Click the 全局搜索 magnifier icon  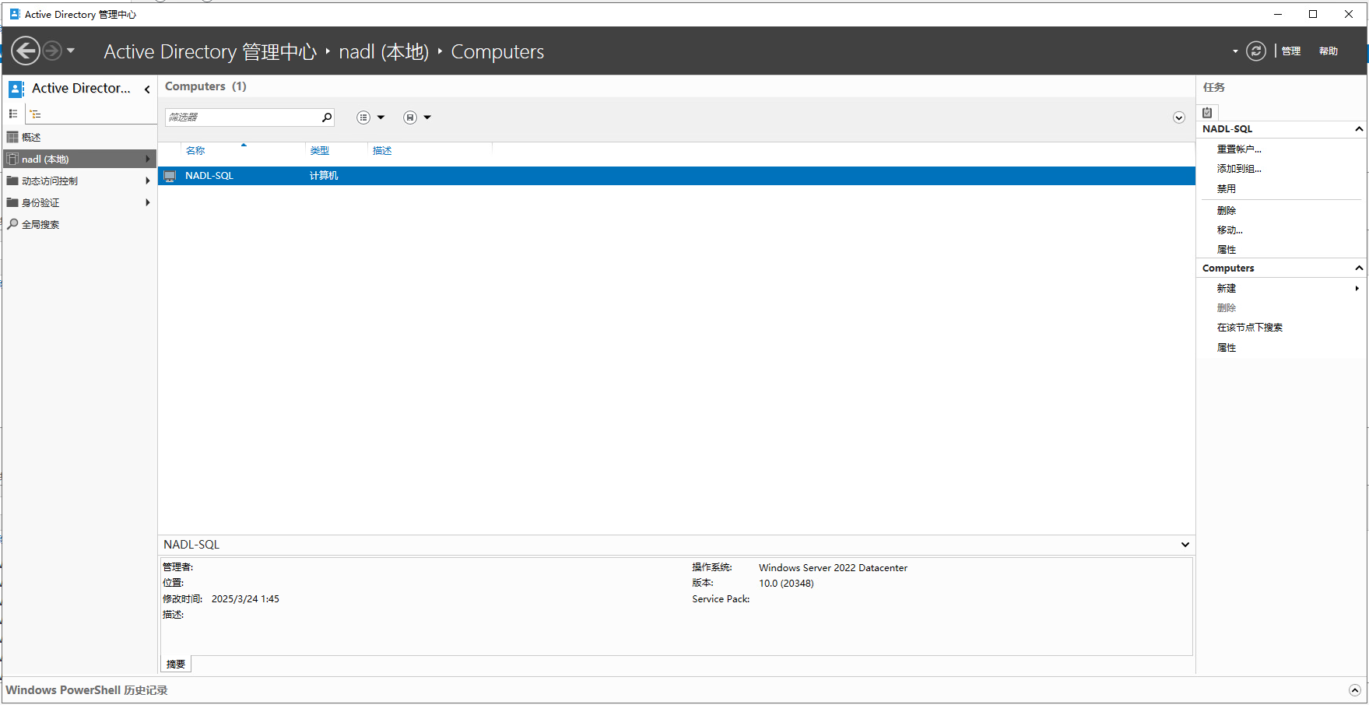(12, 224)
